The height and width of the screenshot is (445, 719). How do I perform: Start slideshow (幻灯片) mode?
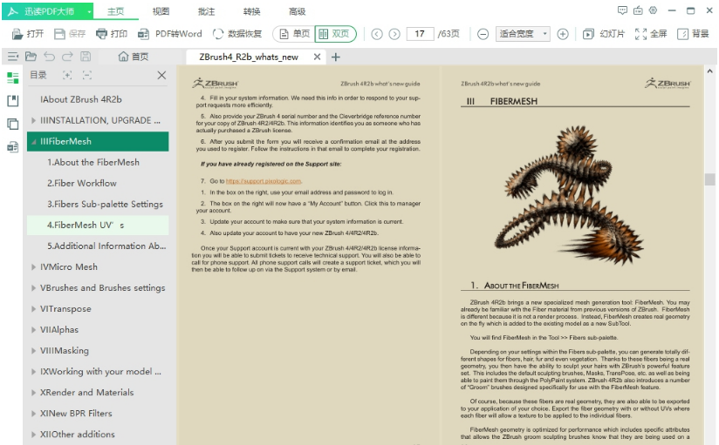pos(604,34)
